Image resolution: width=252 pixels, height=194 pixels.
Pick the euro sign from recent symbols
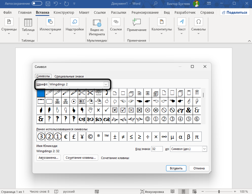[65, 137]
